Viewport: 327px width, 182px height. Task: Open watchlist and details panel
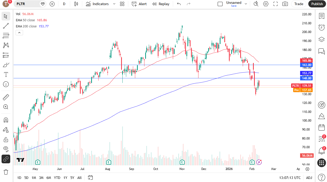tap(322, 16)
